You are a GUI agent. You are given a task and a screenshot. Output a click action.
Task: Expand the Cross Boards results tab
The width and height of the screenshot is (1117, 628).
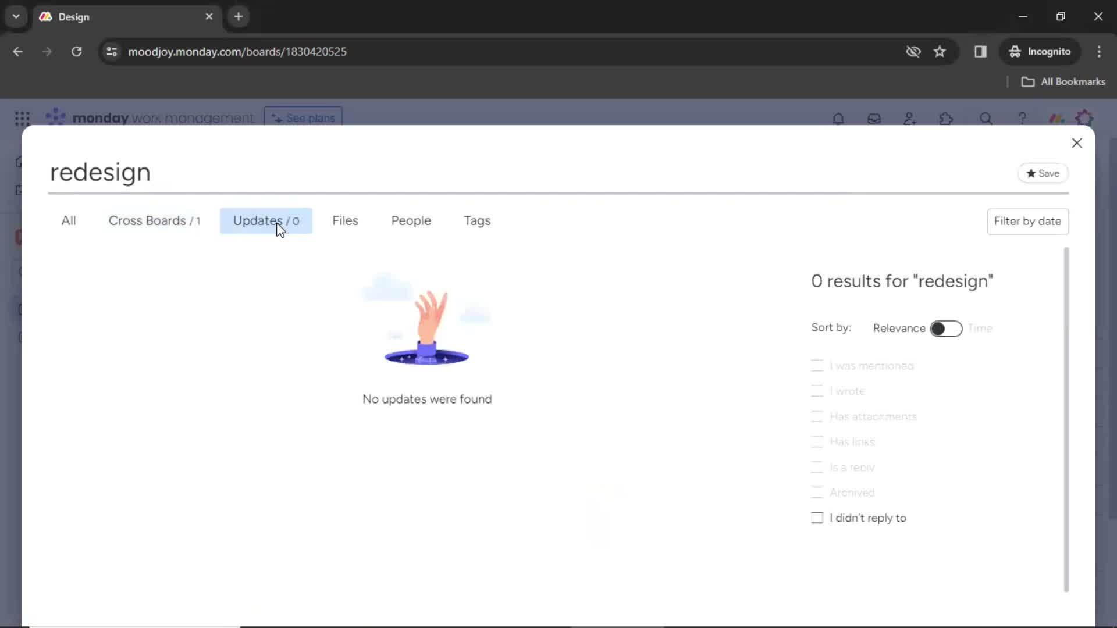coord(154,221)
